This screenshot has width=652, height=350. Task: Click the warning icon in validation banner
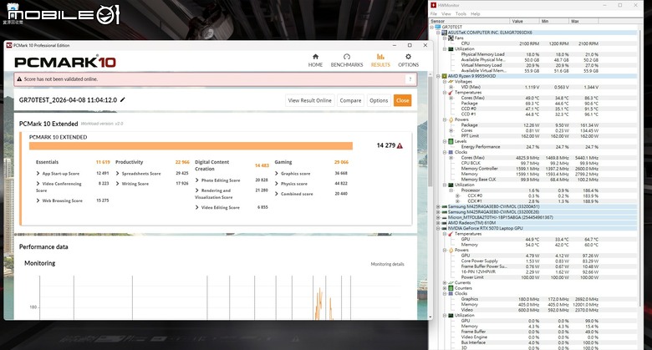19,79
